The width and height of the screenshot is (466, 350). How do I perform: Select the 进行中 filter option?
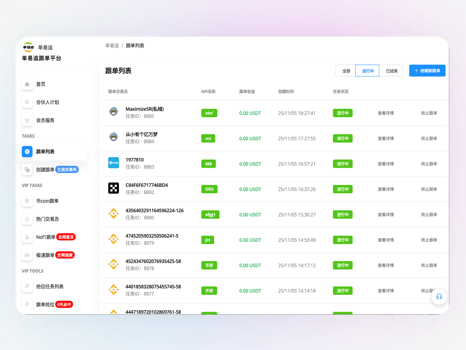click(367, 70)
